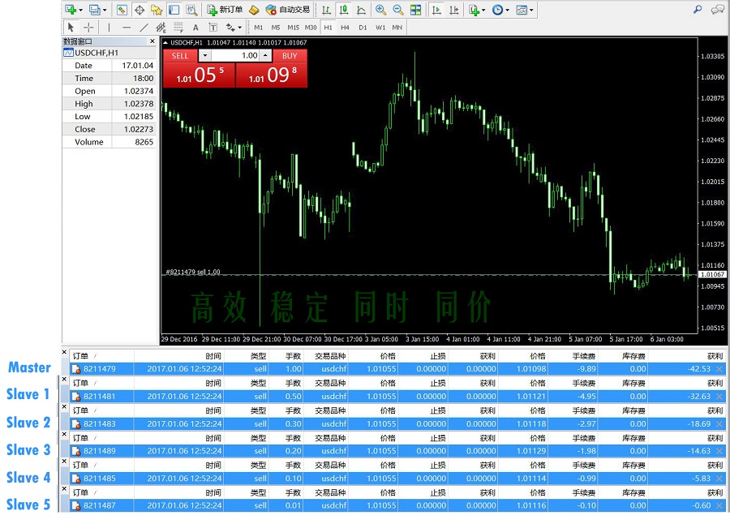Screen dimensions: 730x524
Task: Tile chart windows with the grid icon
Action: pos(416,10)
